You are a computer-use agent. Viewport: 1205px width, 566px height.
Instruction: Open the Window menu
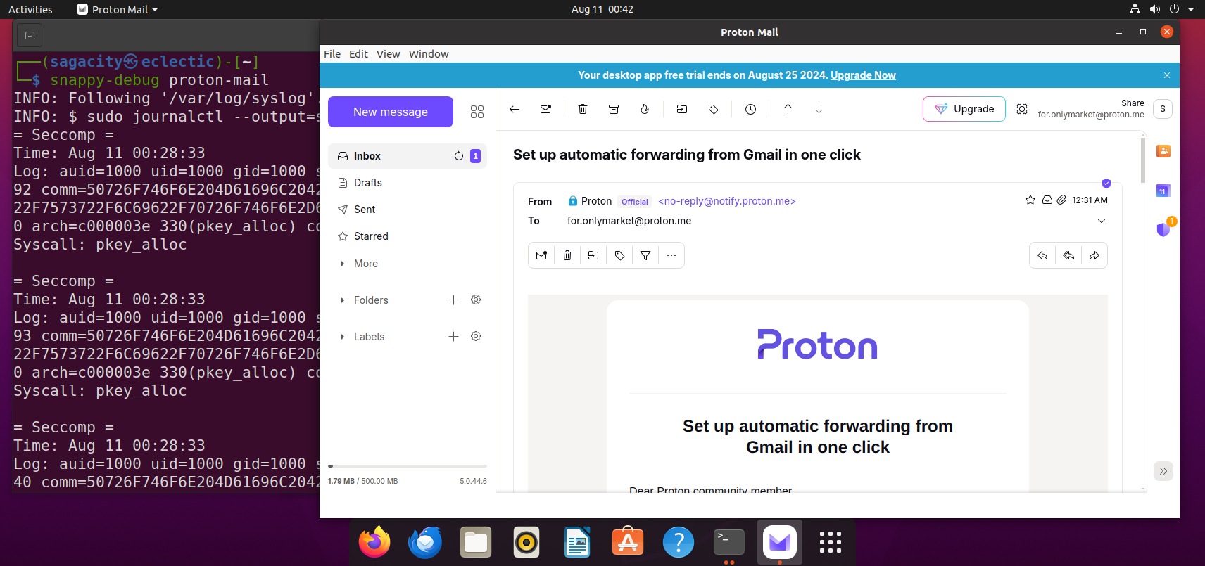pyautogui.click(x=429, y=54)
